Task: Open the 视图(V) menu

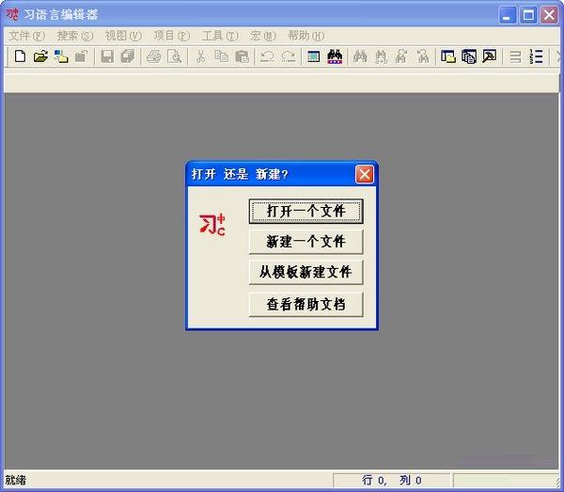Action: [x=123, y=36]
